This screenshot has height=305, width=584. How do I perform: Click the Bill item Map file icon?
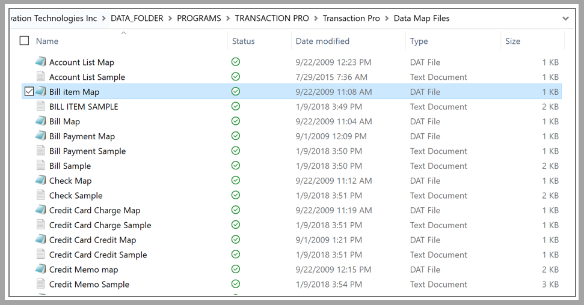(x=40, y=91)
